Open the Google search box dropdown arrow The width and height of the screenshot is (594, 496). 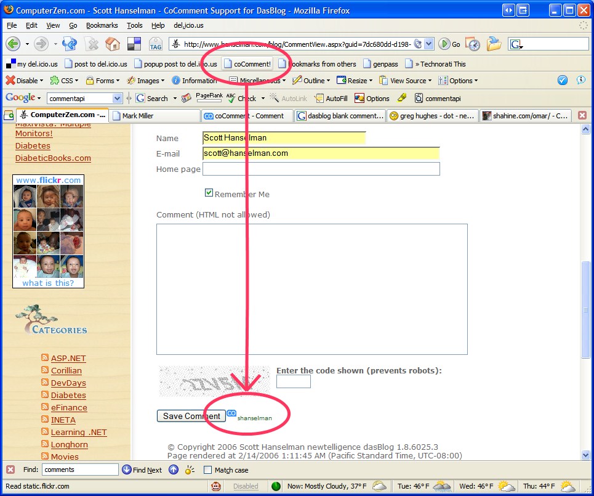point(117,98)
